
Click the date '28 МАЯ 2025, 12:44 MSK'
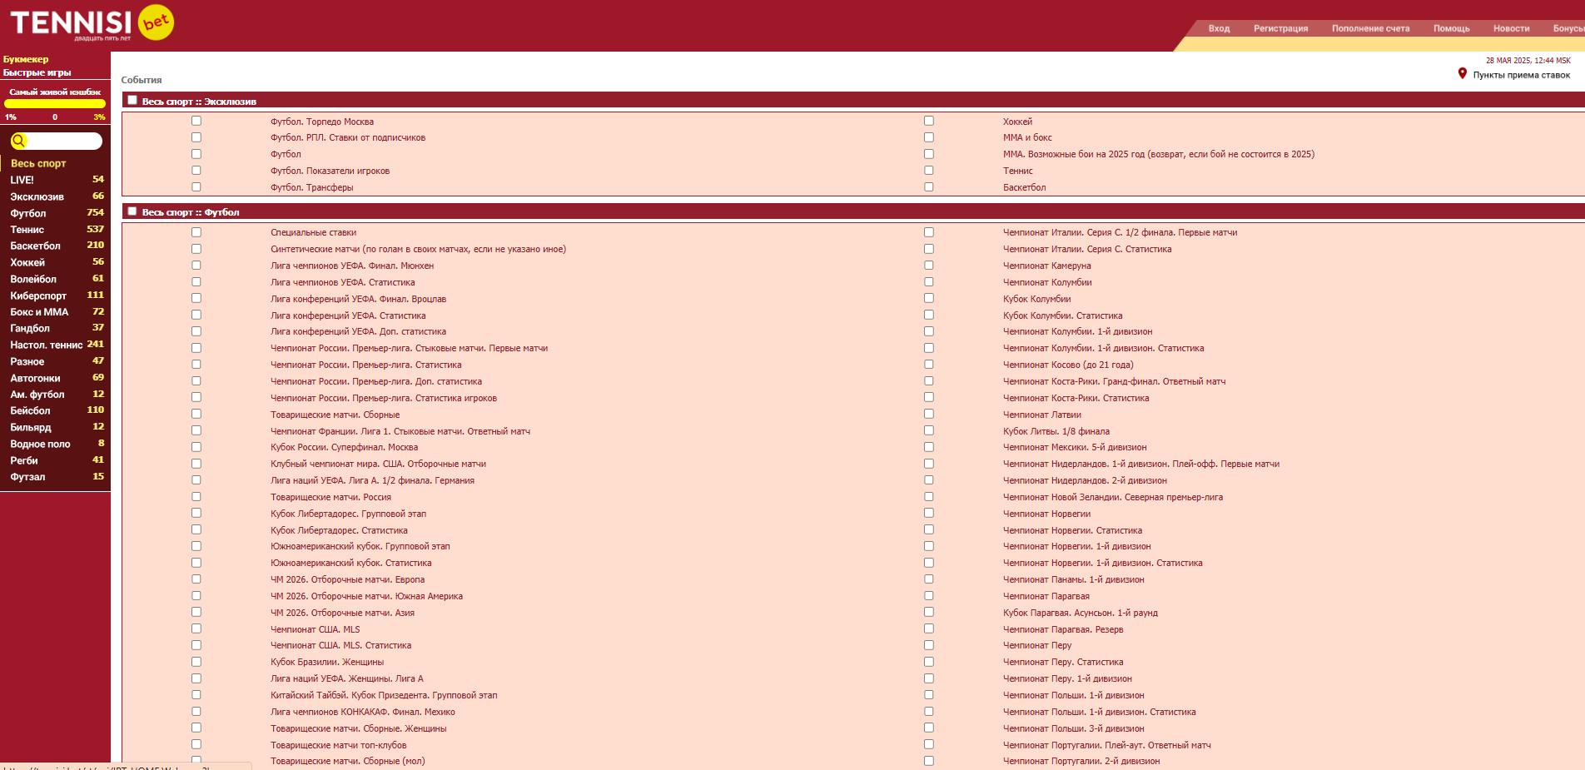pos(1528,60)
